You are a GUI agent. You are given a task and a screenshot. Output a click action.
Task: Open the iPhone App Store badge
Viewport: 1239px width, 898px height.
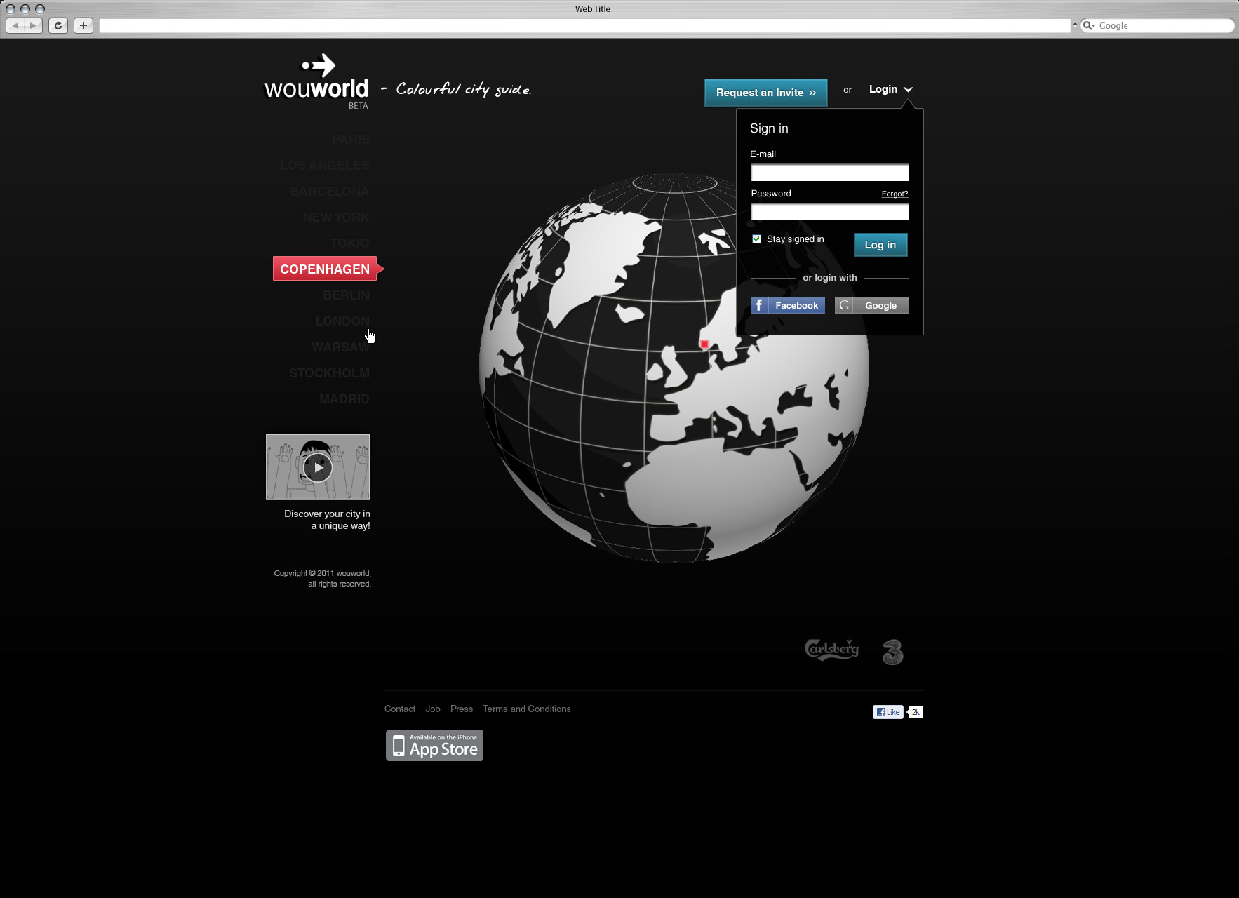(x=434, y=745)
